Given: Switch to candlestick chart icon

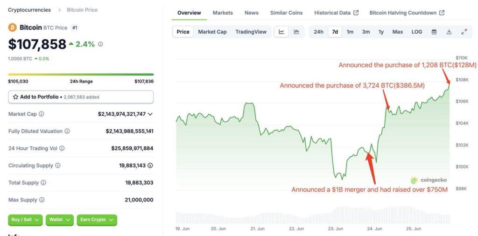Looking at the screenshot, I should (x=296, y=32).
